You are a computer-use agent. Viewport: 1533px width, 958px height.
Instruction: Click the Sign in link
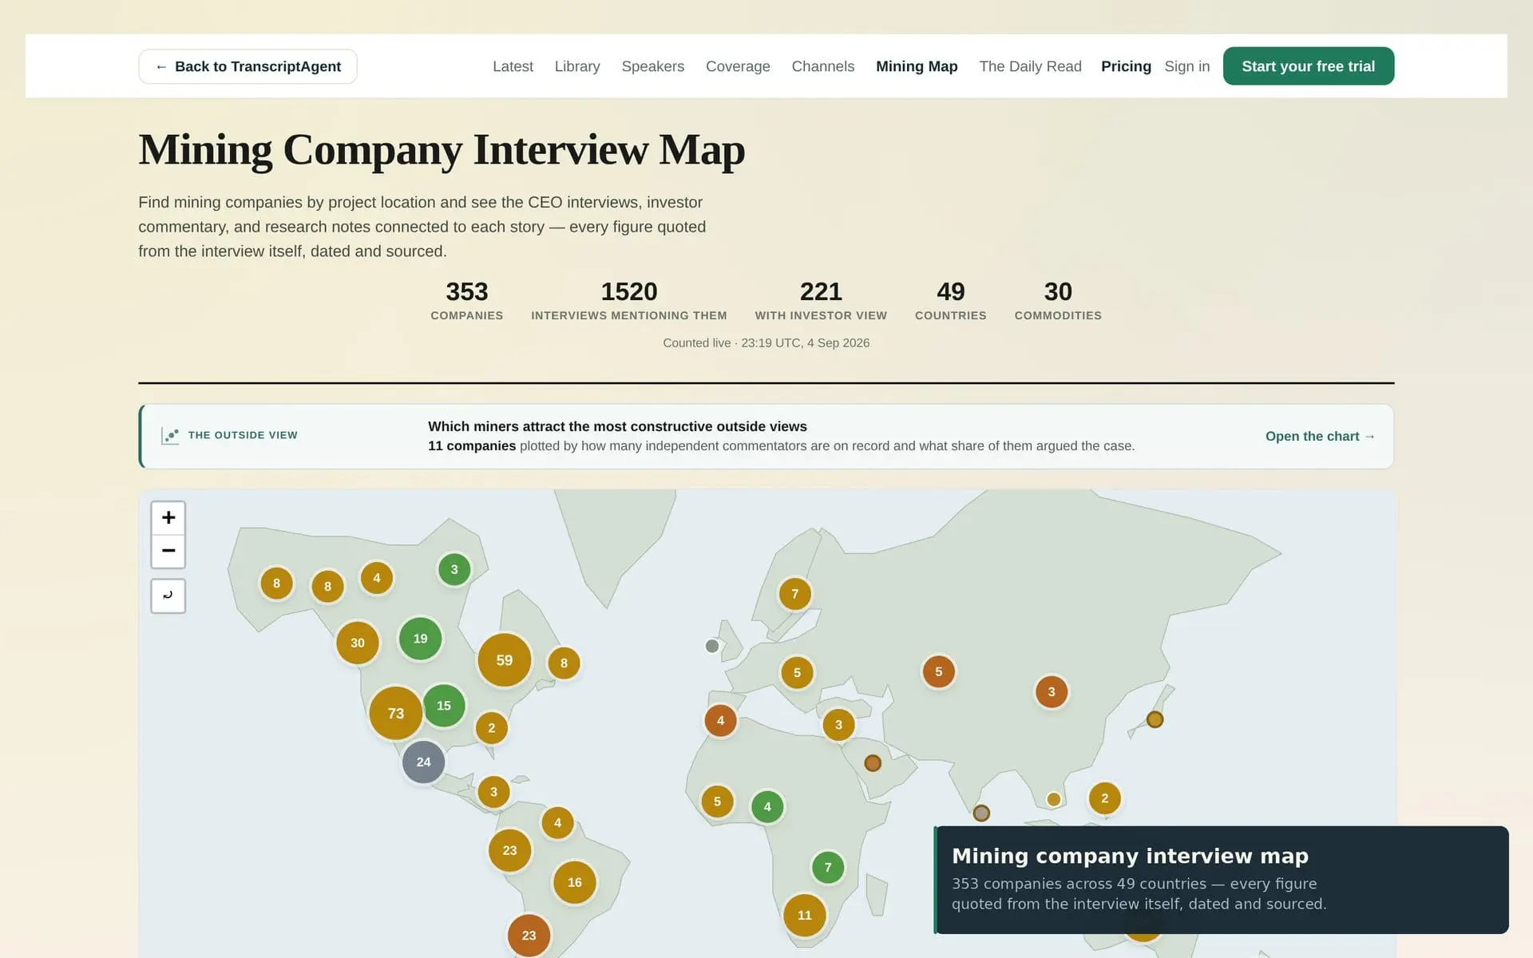pyautogui.click(x=1186, y=66)
